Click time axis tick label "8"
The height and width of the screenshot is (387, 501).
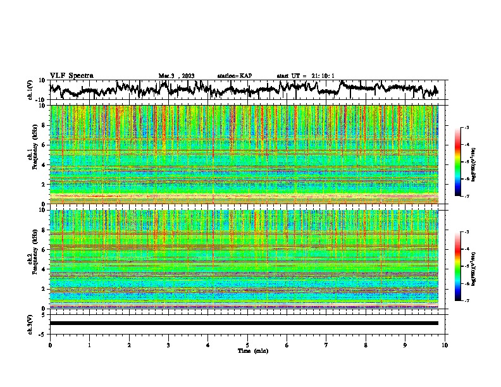[366, 345]
